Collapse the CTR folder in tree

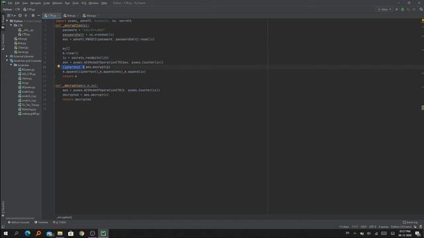pyautogui.click(x=11, y=25)
